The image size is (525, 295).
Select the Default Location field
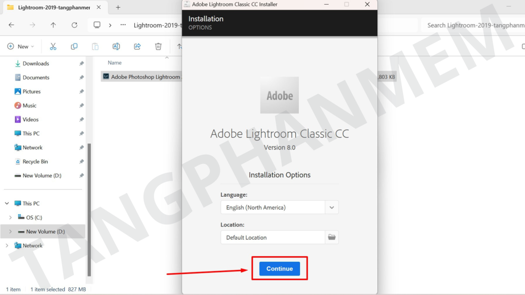[x=273, y=237]
